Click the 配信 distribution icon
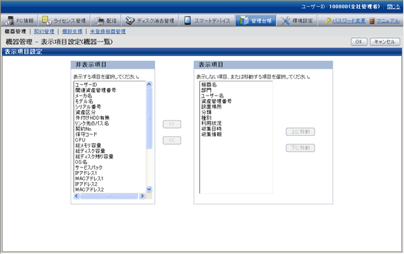Screen dimensions: 404x254 tap(99, 20)
